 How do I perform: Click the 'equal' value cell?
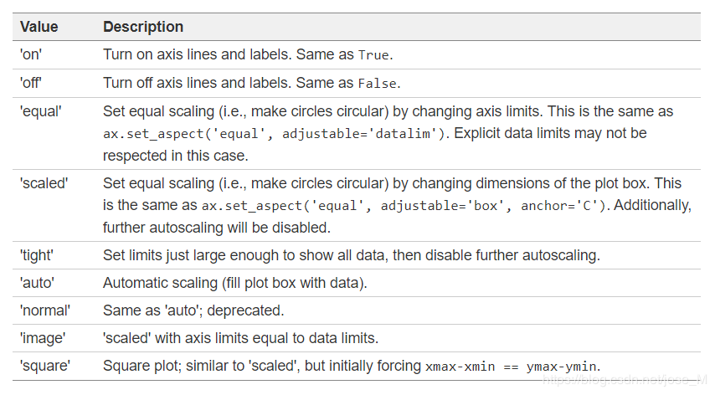[39, 111]
